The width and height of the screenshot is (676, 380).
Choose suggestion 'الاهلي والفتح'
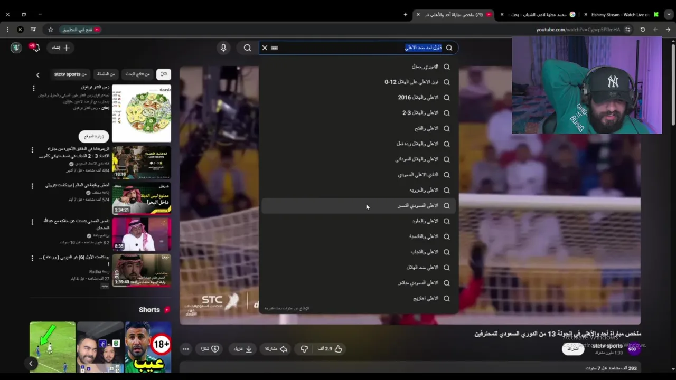pos(359,128)
